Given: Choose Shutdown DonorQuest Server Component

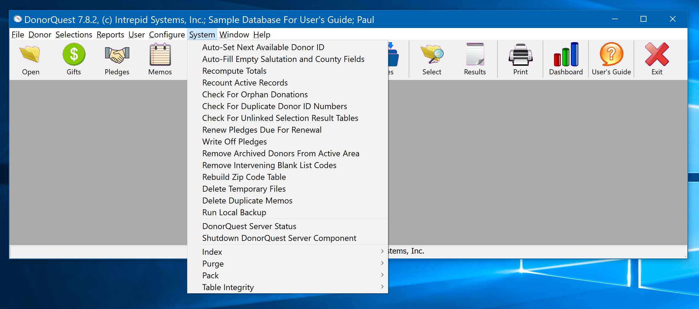Looking at the screenshot, I should coord(288,238).
